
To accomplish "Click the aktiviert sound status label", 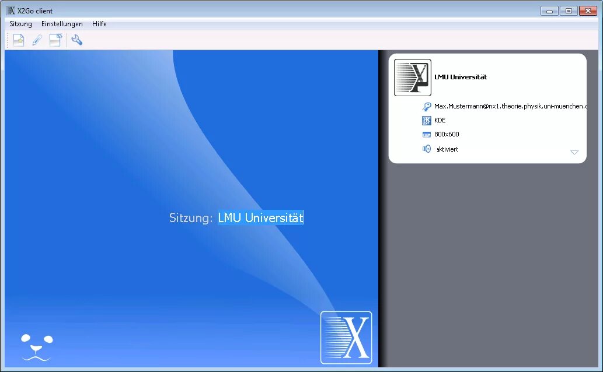I will click(x=447, y=149).
